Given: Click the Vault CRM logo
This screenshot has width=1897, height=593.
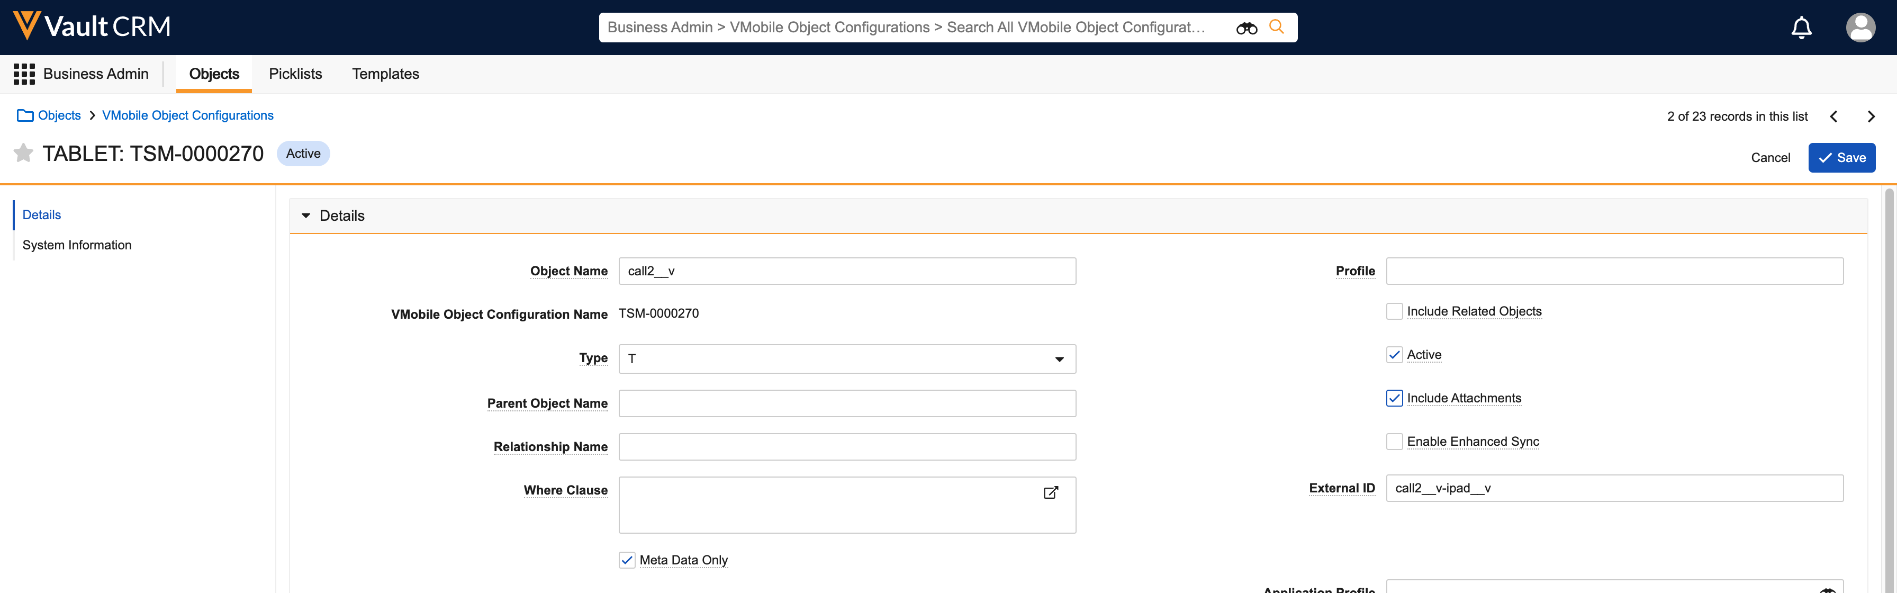Looking at the screenshot, I should pos(92,26).
